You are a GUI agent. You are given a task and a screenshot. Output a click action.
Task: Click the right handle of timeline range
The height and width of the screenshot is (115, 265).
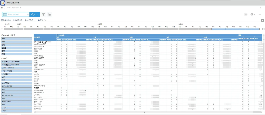point(260,29)
